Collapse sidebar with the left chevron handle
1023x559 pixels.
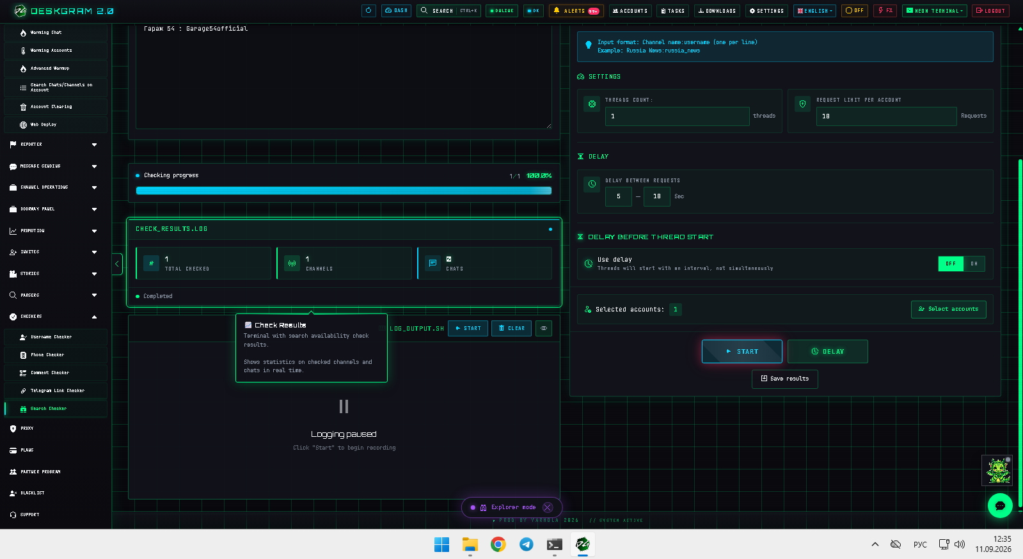click(117, 264)
